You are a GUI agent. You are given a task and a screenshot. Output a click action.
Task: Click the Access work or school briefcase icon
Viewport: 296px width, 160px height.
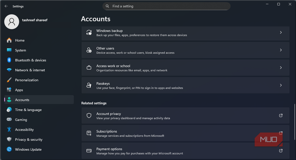coord(89,67)
